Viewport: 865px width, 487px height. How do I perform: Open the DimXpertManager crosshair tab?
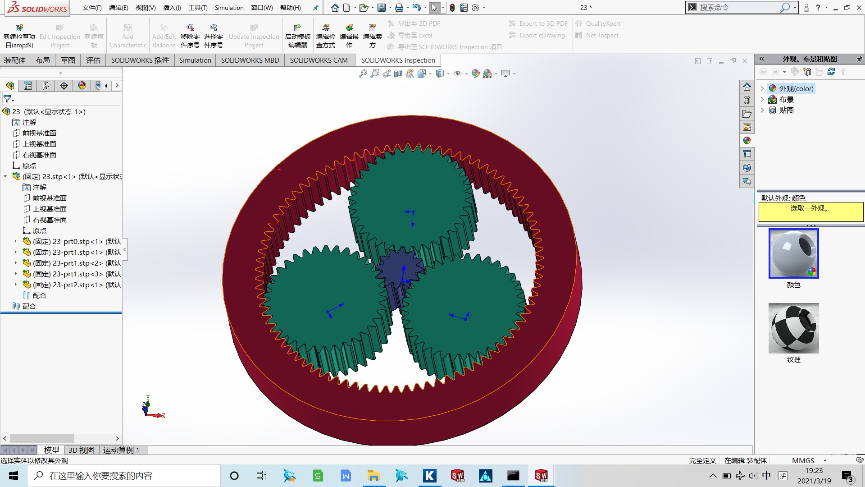click(64, 86)
